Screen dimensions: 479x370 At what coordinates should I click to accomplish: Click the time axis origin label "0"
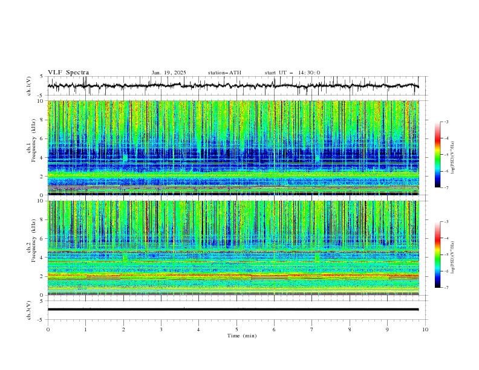[x=48, y=329]
